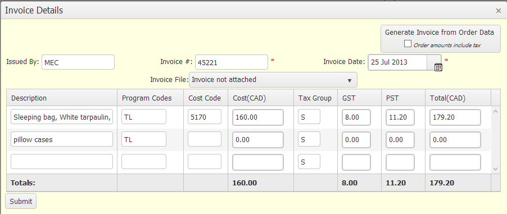This screenshot has height=214, width=507.
Task: Click the Total(CAD) column header
Action: coord(458,98)
